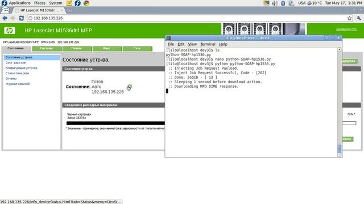Close the lilo@localhost terminal window

pos(338,38)
